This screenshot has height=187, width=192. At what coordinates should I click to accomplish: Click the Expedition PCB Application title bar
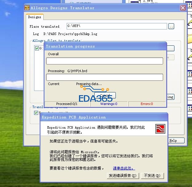pos(104,117)
